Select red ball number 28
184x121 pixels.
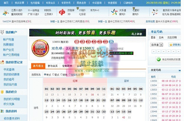(x=75, y=112)
